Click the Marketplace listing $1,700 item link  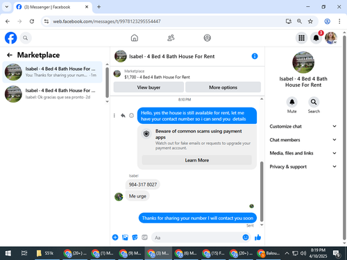click(x=157, y=77)
